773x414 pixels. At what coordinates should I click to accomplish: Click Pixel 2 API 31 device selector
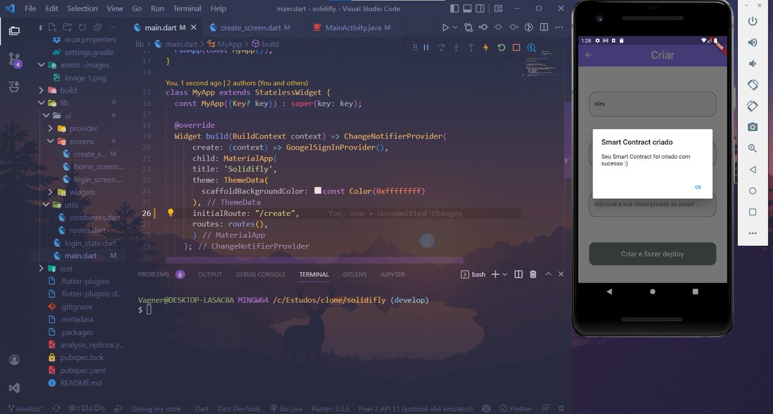(415, 408)
